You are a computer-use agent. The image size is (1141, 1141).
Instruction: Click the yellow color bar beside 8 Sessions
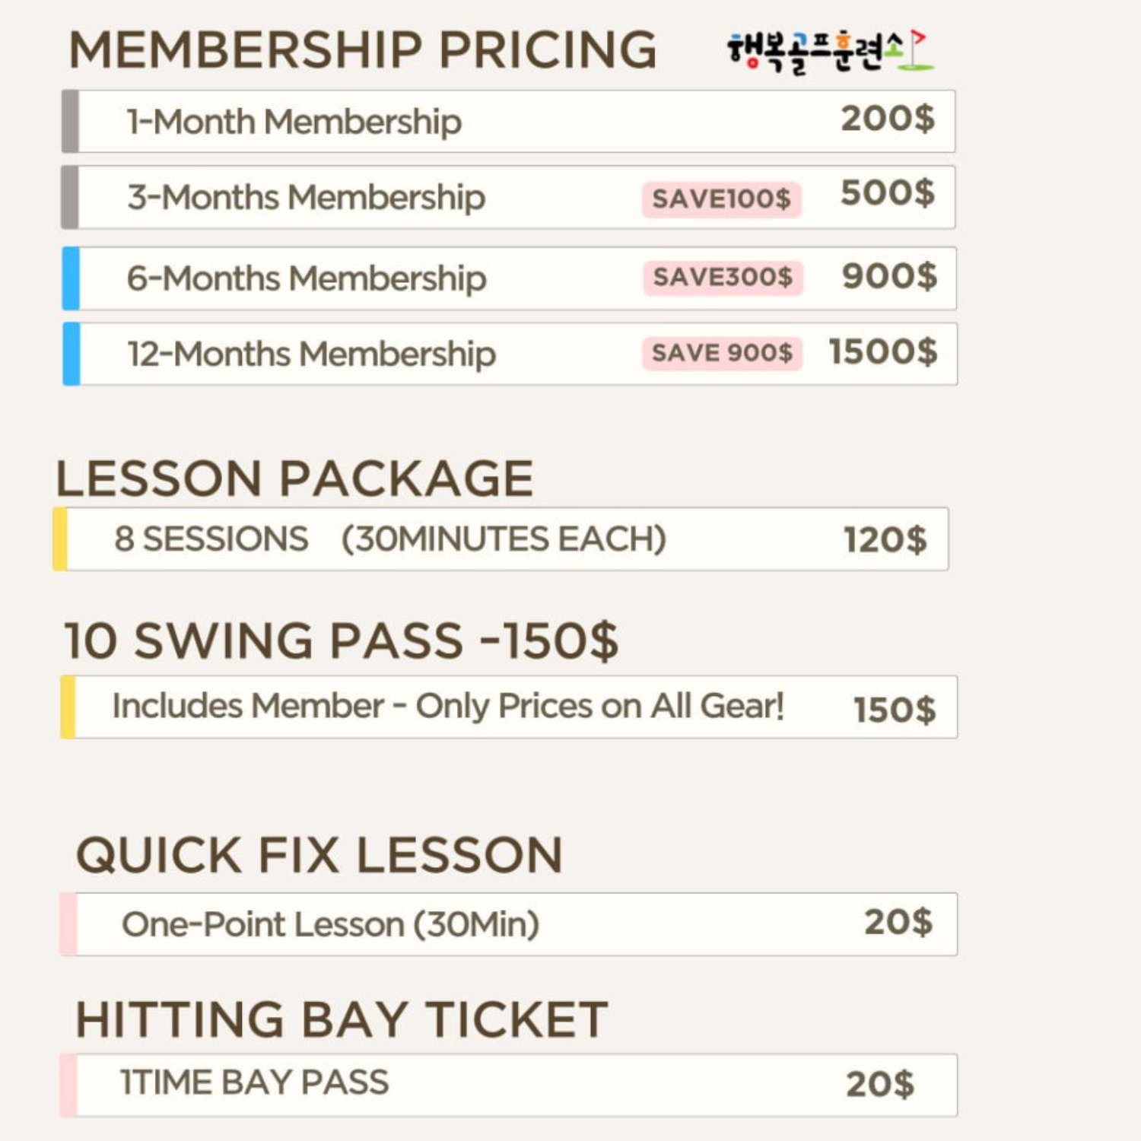pyautogui.click(x=60, y=539)
